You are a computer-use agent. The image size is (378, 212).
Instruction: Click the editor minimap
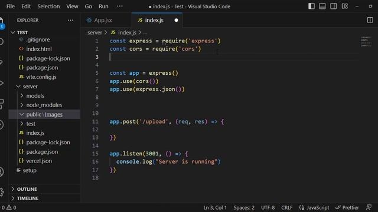coord(366,42)
